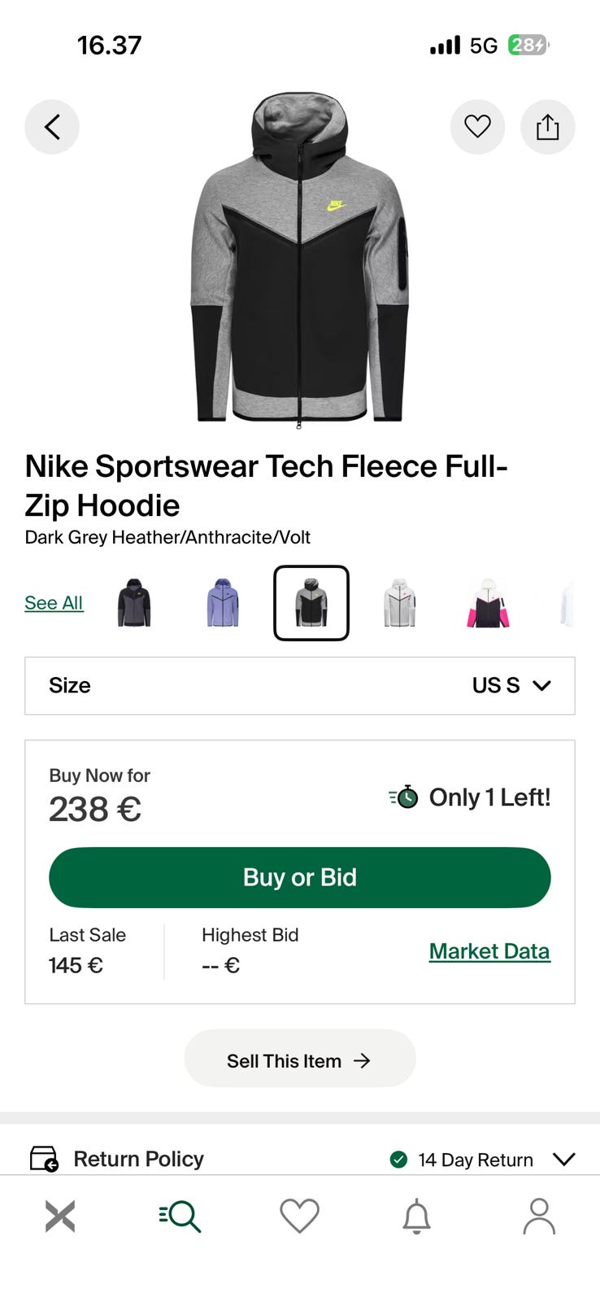Image resolution: width=600 pixels, height=1302 pixels.
Task: Choose the pink and black colorway
Action: (488, 603)
